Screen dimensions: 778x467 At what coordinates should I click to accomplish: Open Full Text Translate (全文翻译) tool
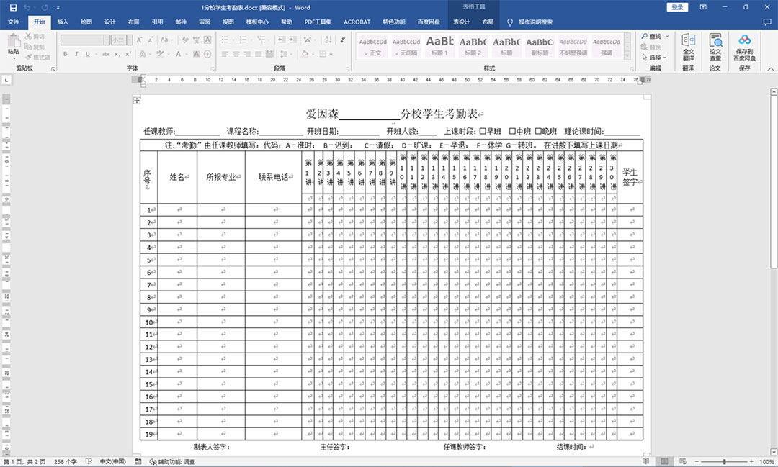pyautogui.click(x=688, y=45)
